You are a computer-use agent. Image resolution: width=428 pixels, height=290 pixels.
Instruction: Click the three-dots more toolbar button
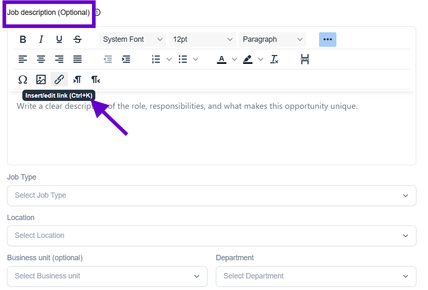click(x=327, y=39)
